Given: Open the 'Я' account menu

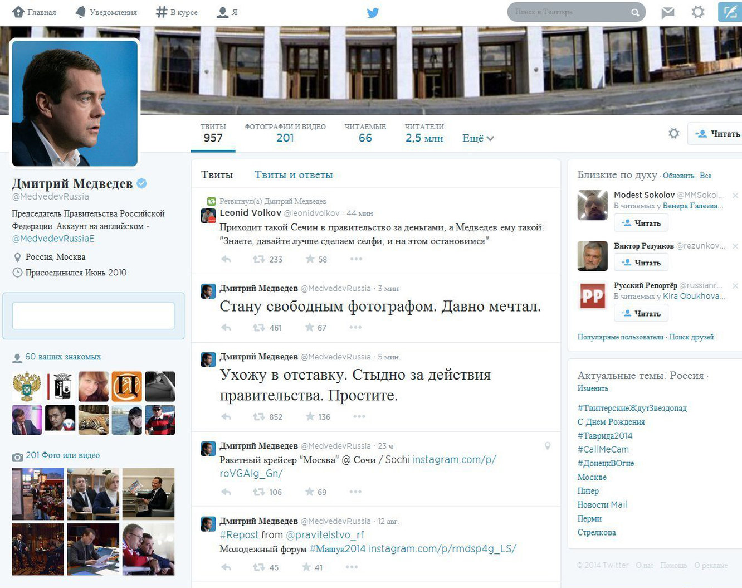Looking at the screenshot, I should click(x=227, y=12).
